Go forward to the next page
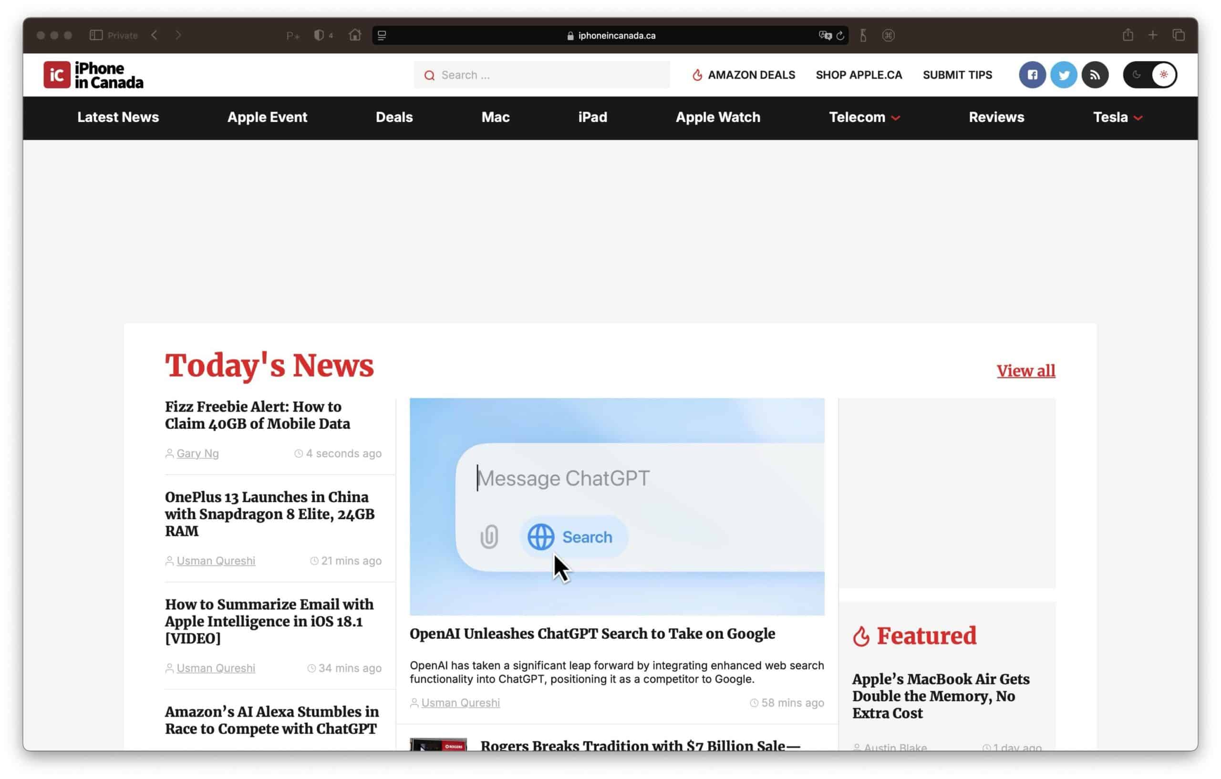 coord(178,35)
